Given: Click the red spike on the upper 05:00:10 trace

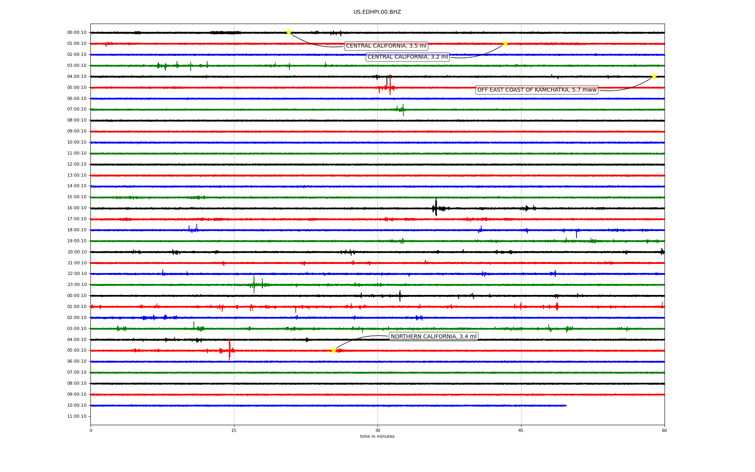Looking at the screenshot, I should click(390, 86).
